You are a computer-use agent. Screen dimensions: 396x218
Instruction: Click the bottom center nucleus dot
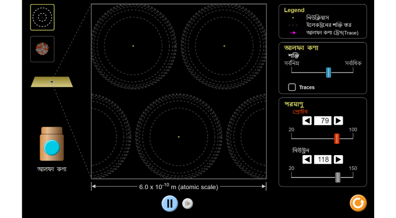[179, 137]
